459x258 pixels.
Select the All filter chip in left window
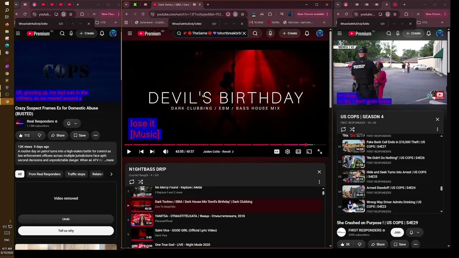click(x=20, y=174)
